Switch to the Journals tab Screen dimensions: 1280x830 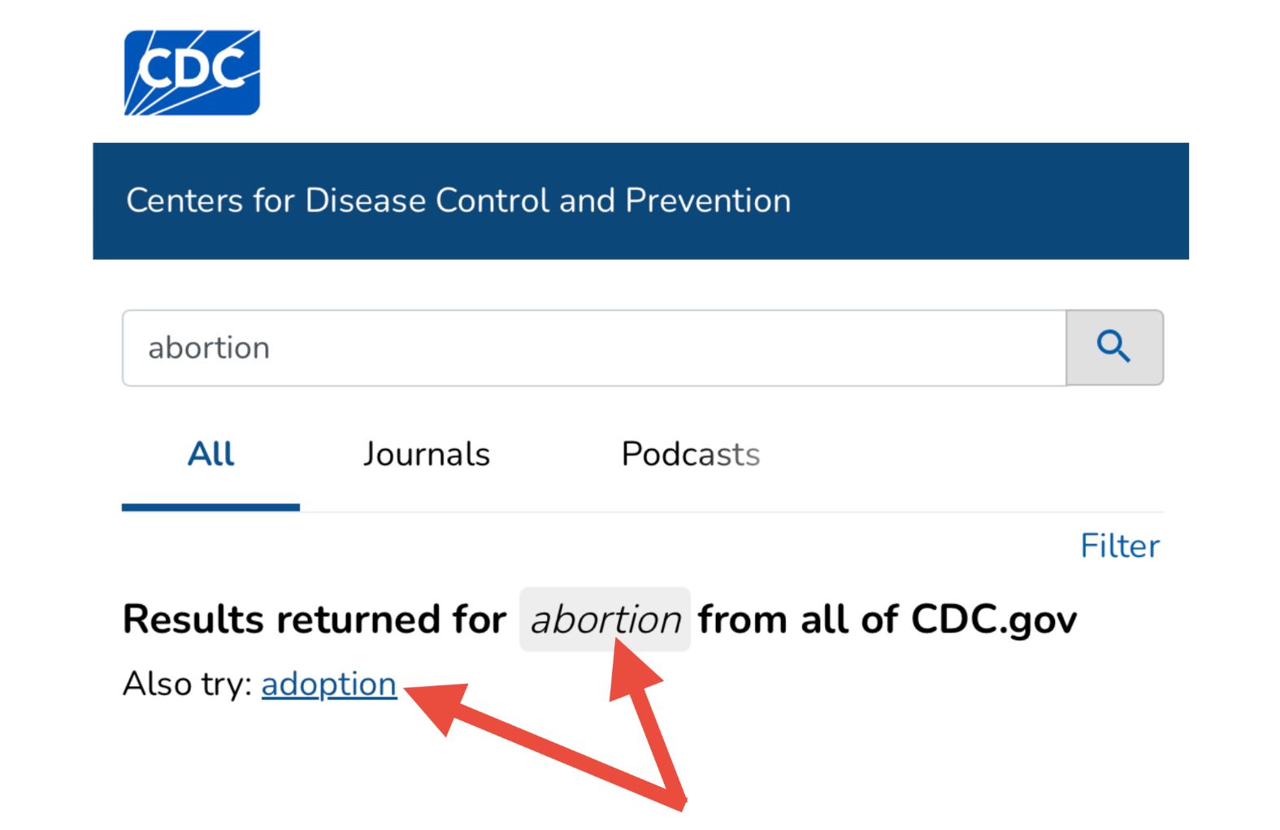426,454
